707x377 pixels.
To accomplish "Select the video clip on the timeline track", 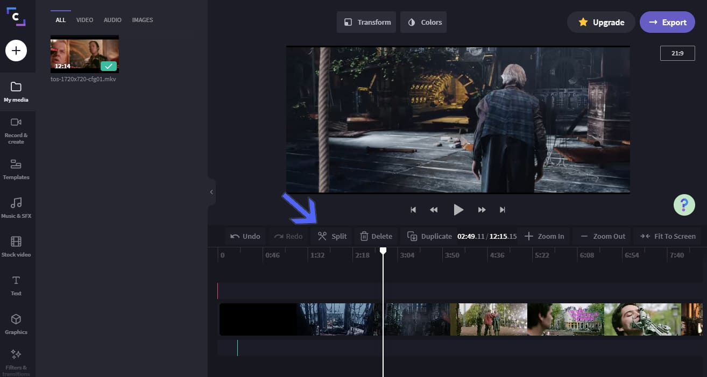I will (461, 319).
